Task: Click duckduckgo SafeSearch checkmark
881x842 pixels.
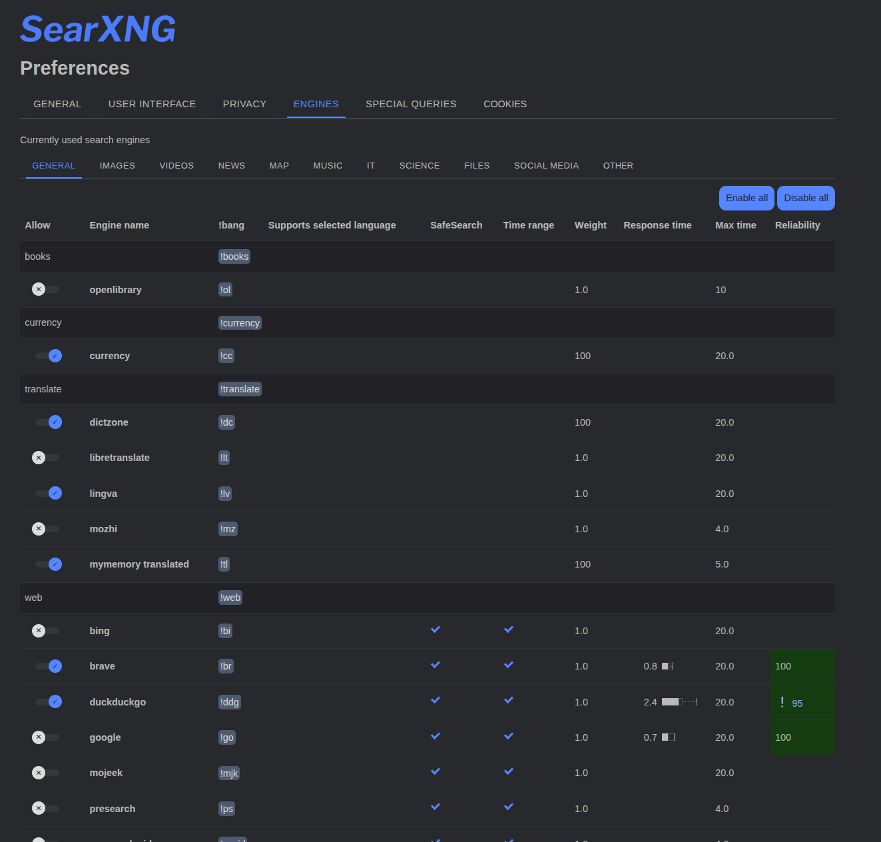Action: 436,700
